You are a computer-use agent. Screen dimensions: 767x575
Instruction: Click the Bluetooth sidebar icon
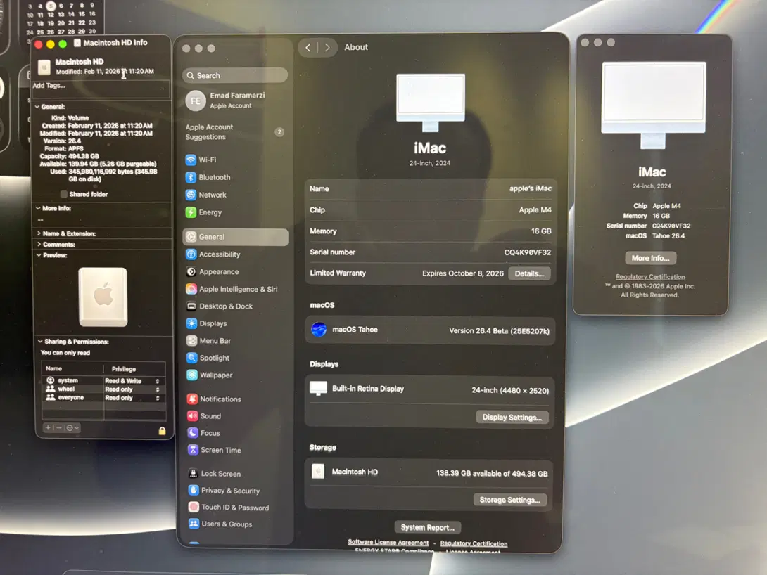click(x=191, y=177)
